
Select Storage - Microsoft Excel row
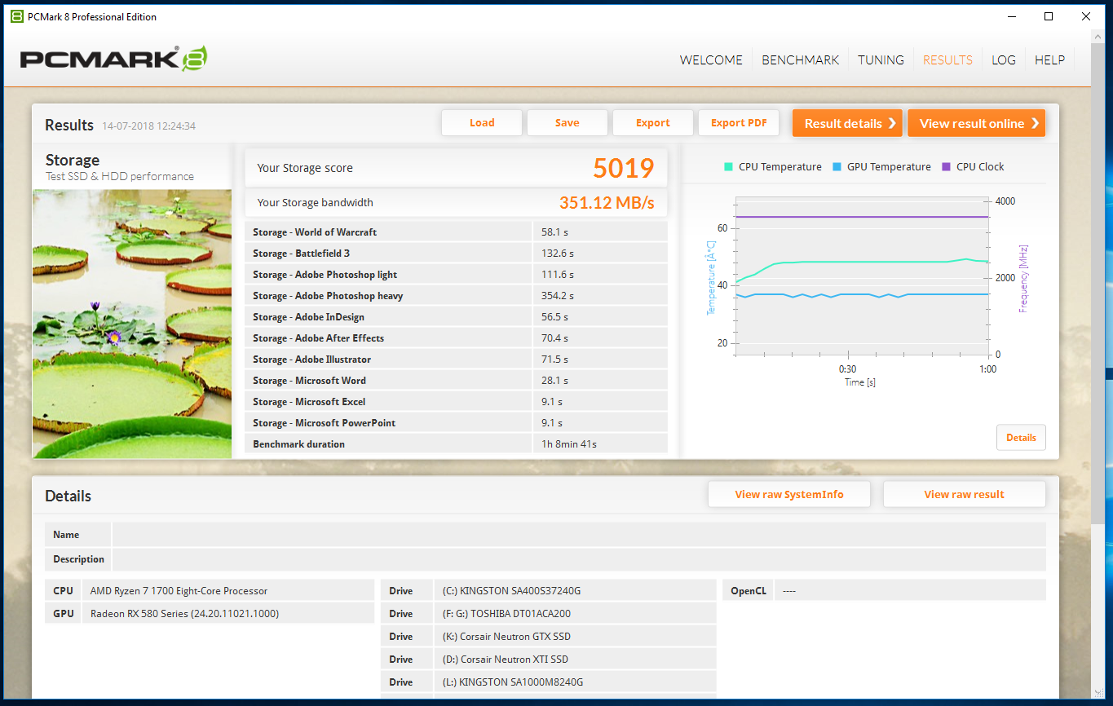[456, 402]
